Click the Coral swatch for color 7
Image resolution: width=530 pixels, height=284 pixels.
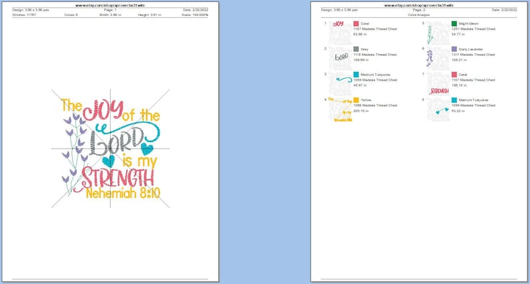pyautogui.click(x=455, y=74)
